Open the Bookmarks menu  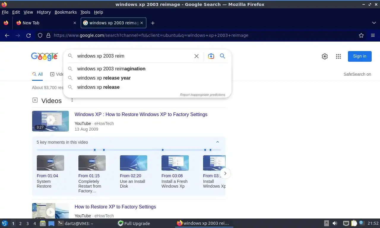[x=66, y=12]
